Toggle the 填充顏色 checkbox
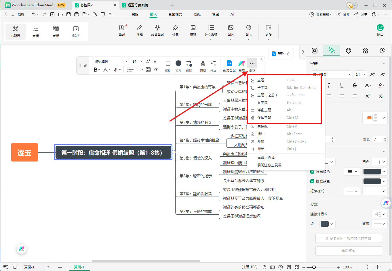The height and width of the screenshot is (271, 392). 312,172
